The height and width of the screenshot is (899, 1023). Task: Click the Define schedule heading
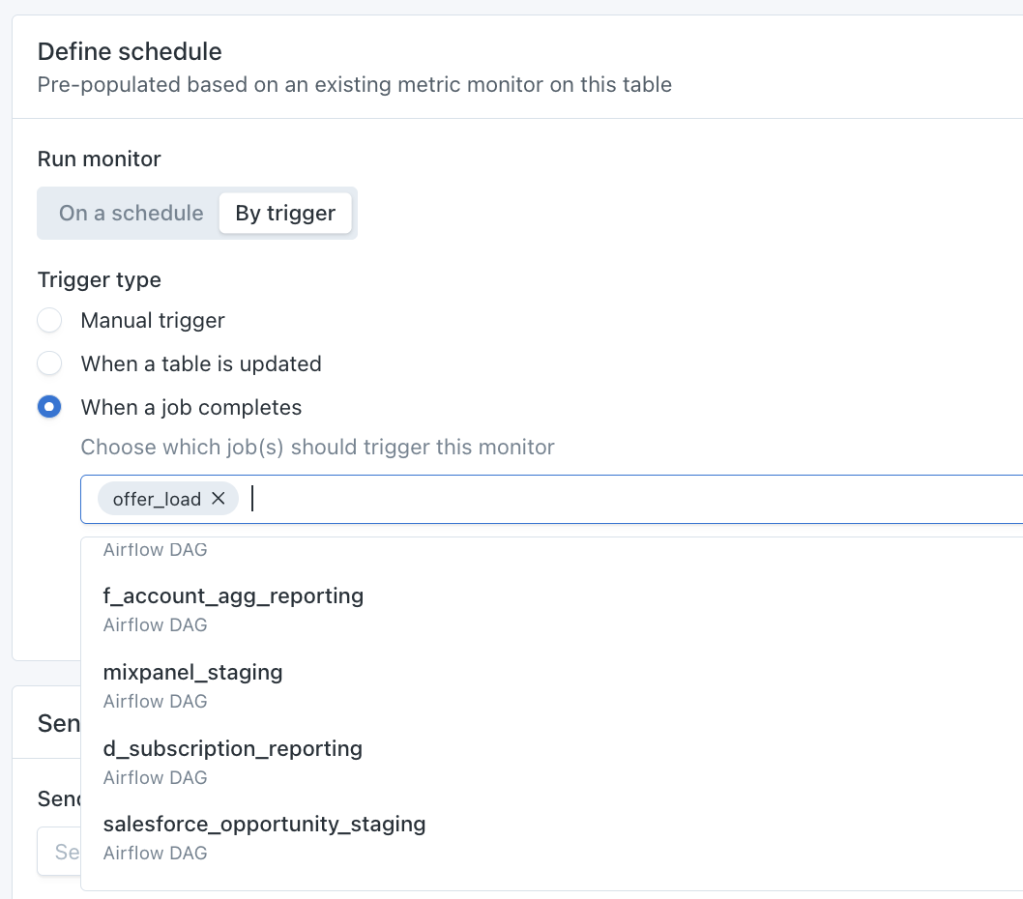[130, 51]
